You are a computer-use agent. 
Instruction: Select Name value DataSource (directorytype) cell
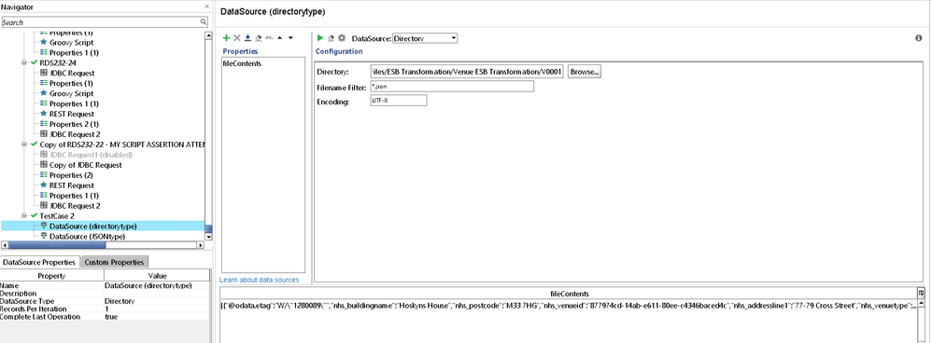[157, 285]
